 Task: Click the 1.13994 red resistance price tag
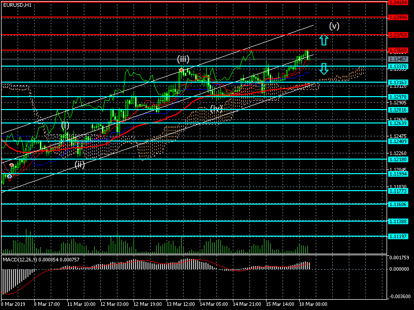point(398,18)
